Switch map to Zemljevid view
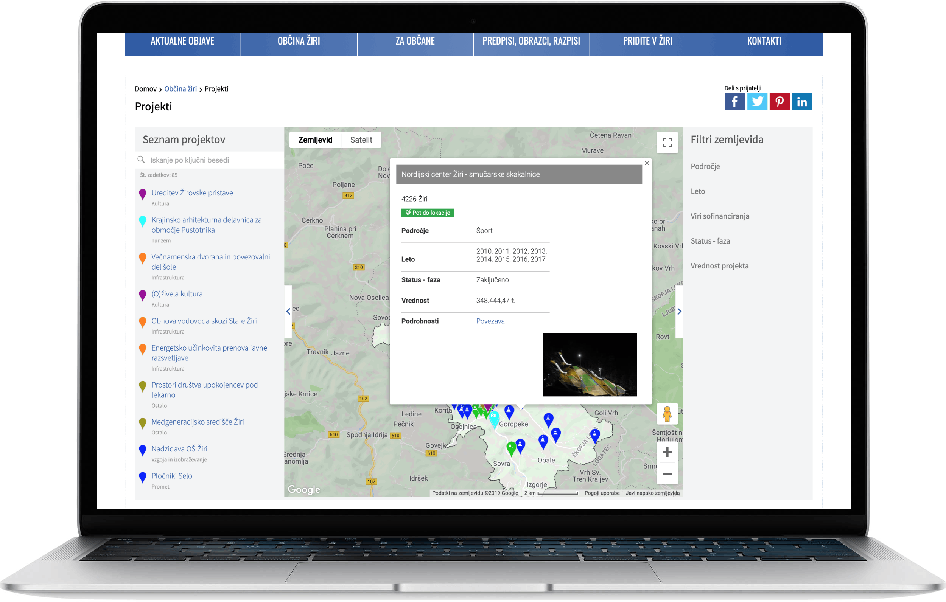The image size is (946, 602). tap(315, 140)
